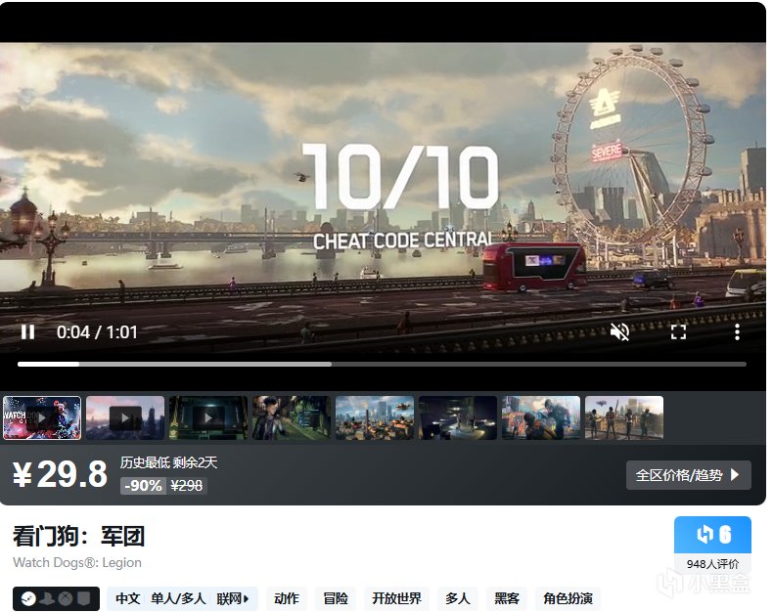773x613 pixels.
Task: View screenshot of group standing on rooftop
Action: (624, 417)
